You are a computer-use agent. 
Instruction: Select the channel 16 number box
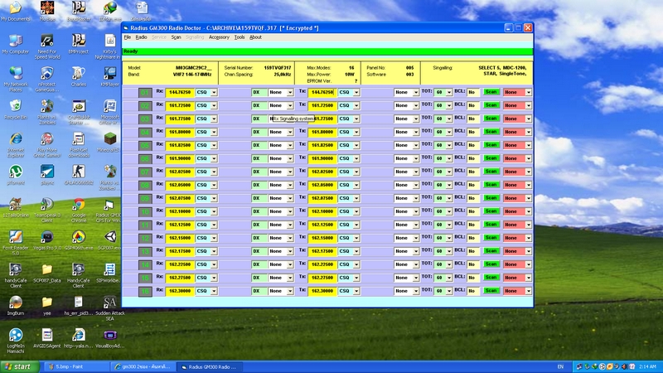click(146, 291)
